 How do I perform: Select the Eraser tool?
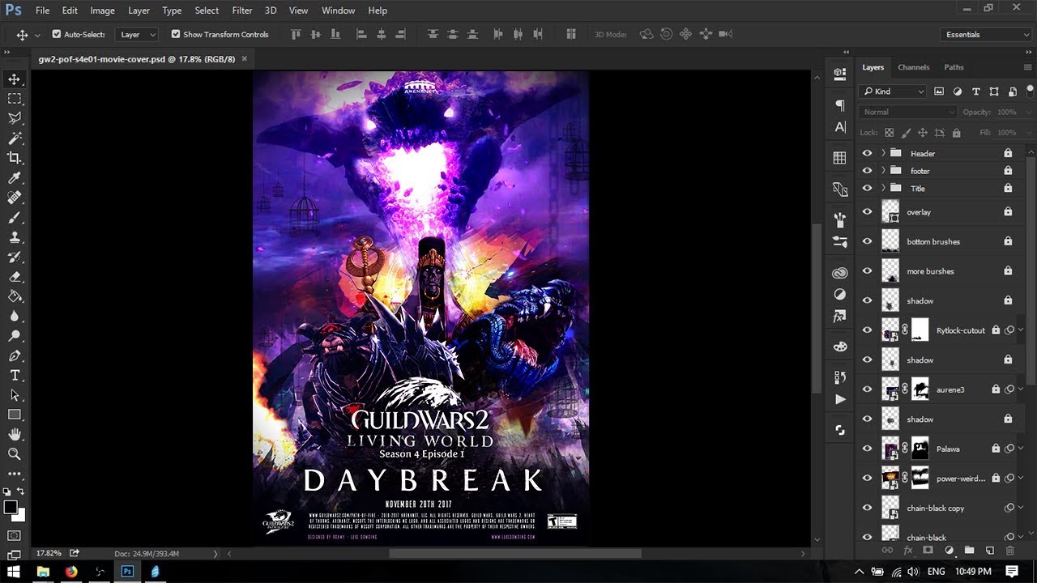coord(15,276)
